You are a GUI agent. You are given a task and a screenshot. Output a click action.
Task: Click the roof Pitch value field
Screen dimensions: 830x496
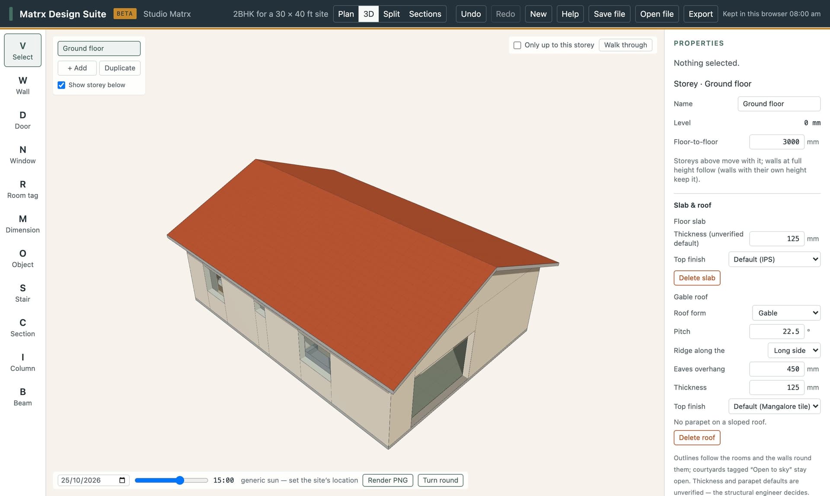coord(776,331)
